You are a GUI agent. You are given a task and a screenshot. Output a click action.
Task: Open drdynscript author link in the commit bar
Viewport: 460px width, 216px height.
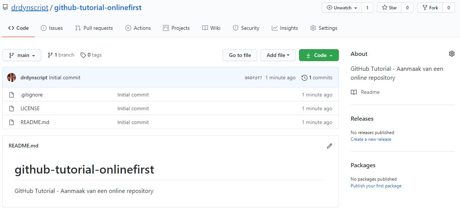34,77
